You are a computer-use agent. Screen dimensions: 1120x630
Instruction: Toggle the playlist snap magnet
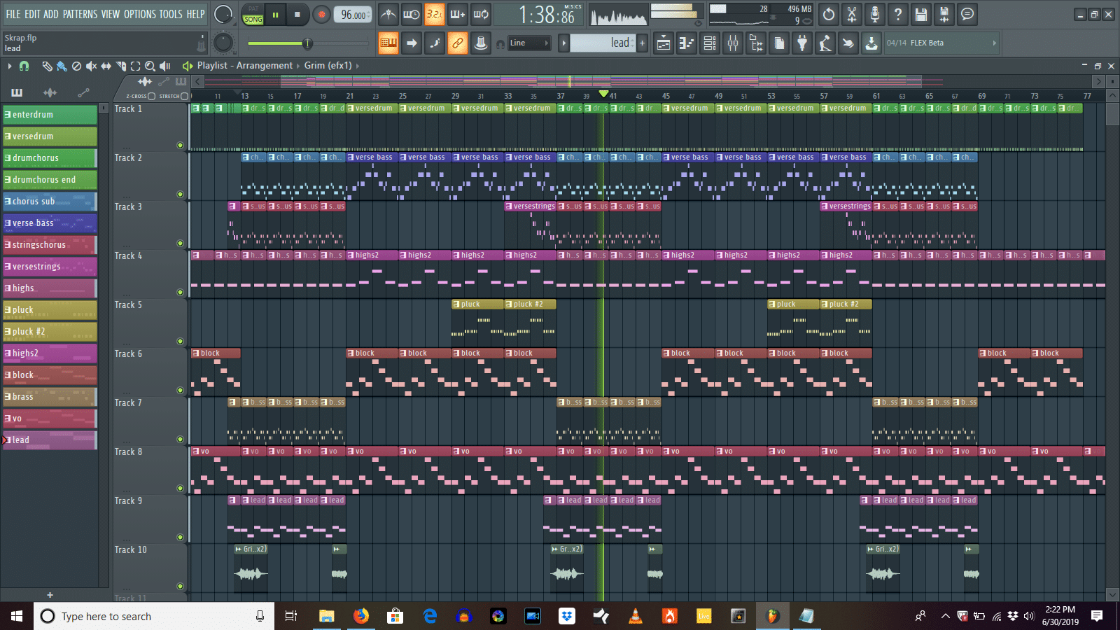tap(24, 66)
